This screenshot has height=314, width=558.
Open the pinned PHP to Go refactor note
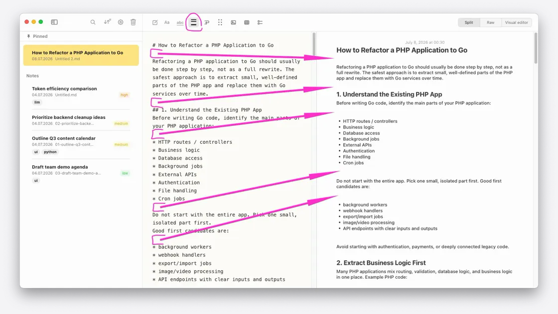[81, 55]
